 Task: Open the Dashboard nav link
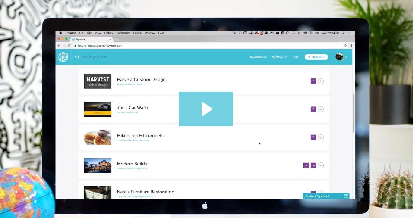click(x=258, y=57)
